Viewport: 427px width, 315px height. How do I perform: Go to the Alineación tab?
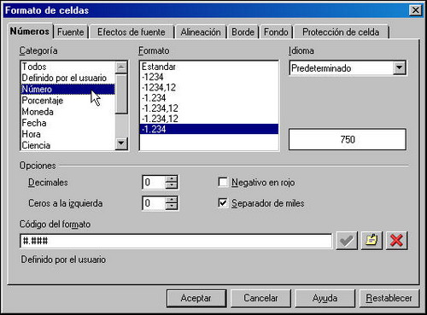[x=201, y=32]
